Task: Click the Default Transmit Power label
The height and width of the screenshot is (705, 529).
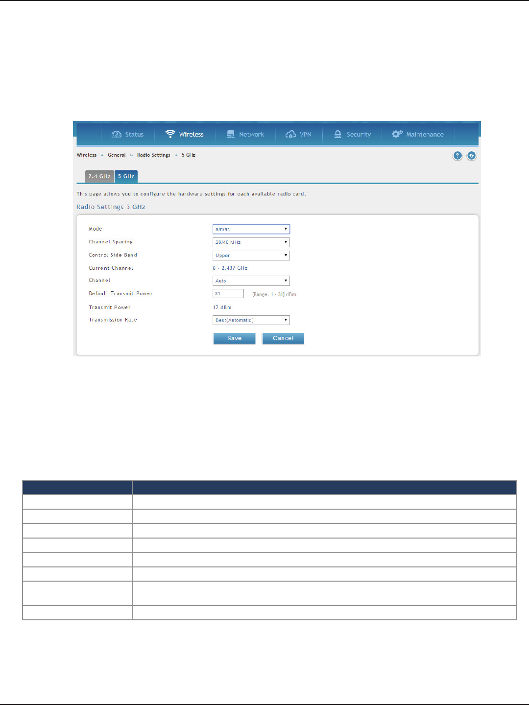Action: click(x=120, y=294)
